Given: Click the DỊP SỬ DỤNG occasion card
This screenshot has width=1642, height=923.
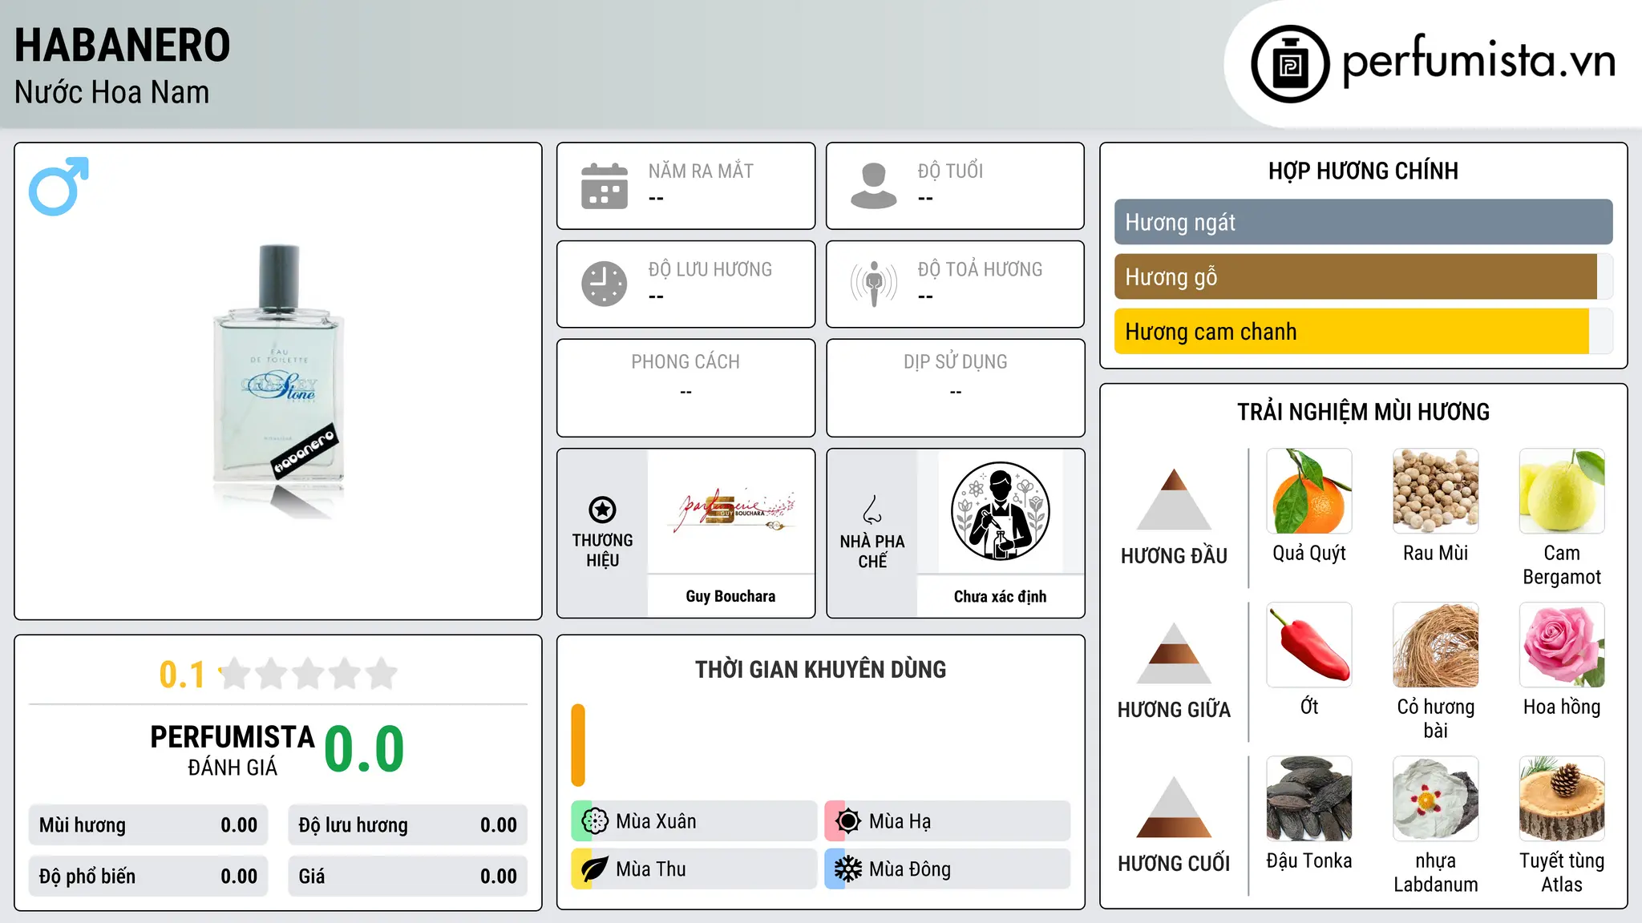Looking at the screenshot, I should click(x=956, y=388).
